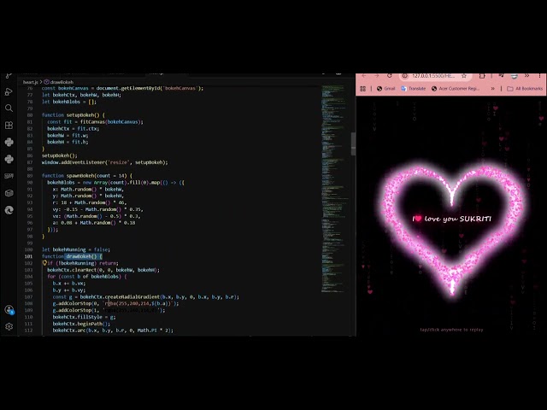
Task: Click the address bar showing 127.0.0.1:5500
Action: coord(433,76)
